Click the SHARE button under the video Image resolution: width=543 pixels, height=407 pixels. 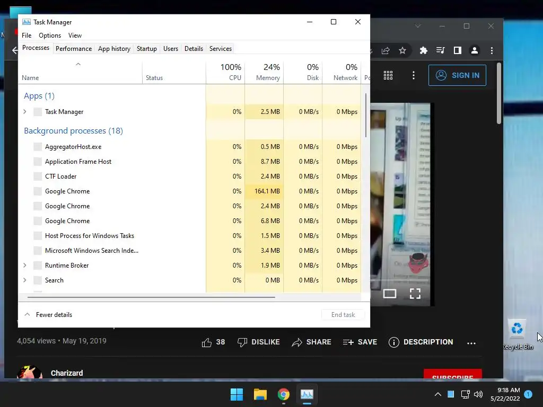[311, 342]
